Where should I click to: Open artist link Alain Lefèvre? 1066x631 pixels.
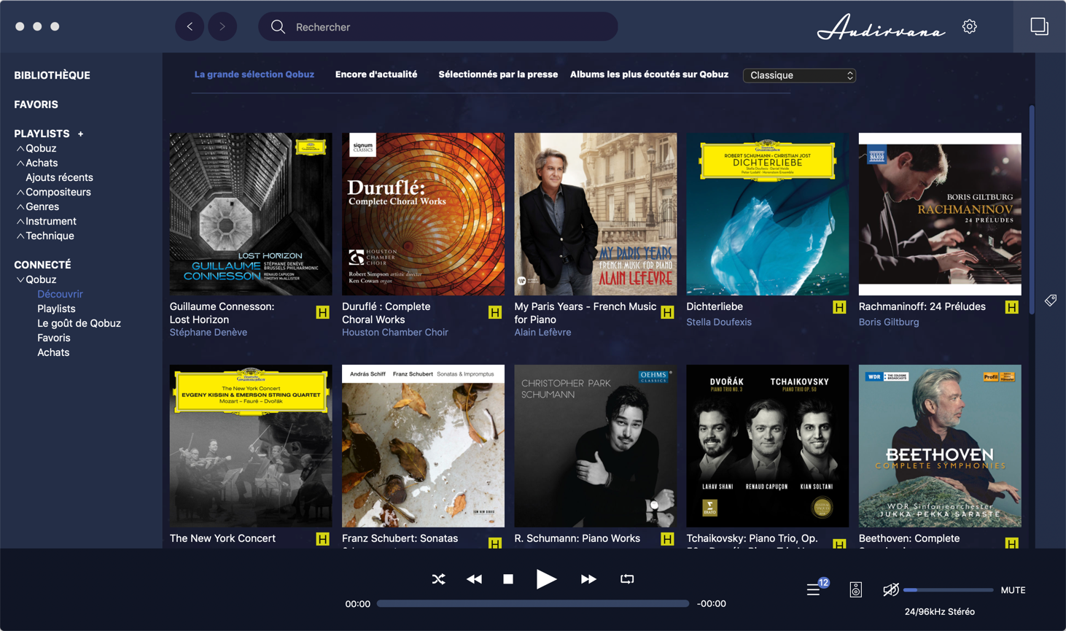coord(542,333)
